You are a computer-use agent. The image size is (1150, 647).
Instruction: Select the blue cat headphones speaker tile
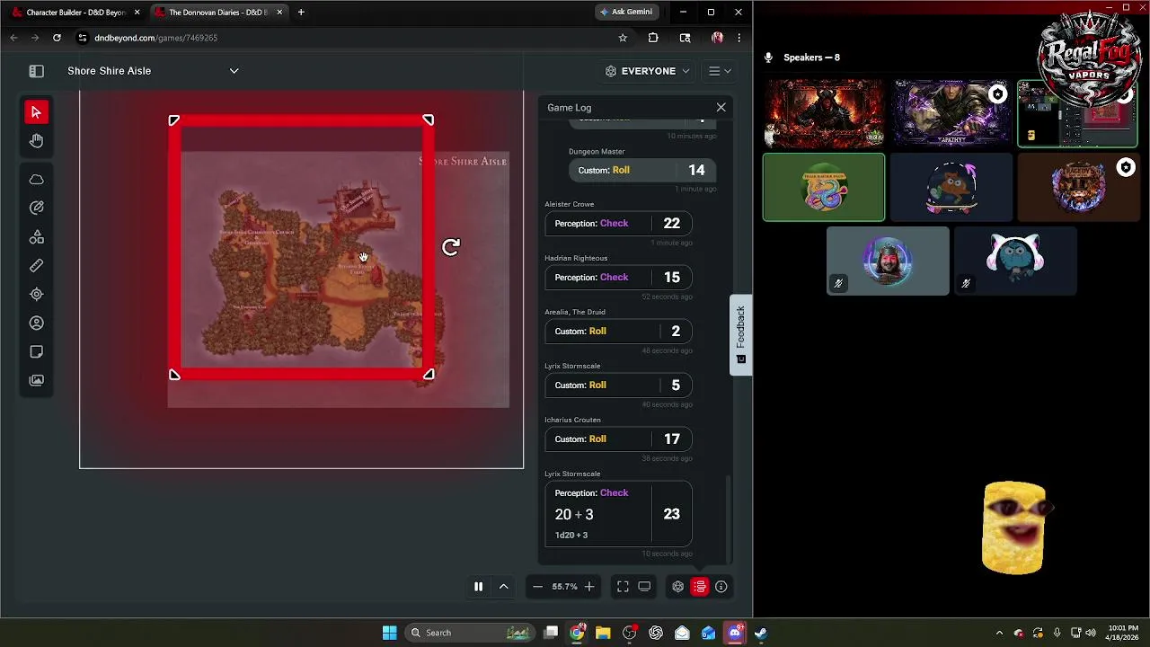(x=1015, y=261)
